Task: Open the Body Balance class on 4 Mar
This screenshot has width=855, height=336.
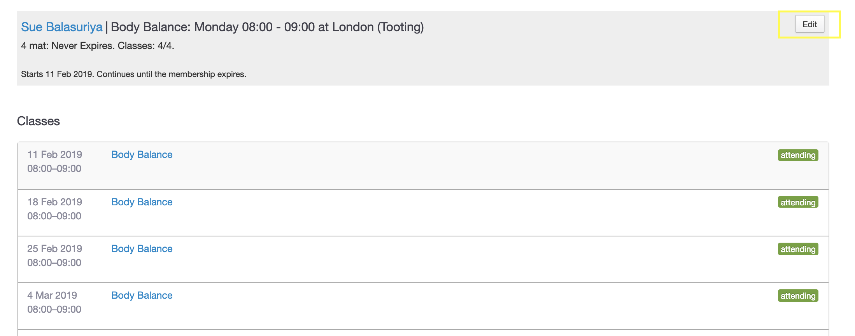Action: [142, 295]
